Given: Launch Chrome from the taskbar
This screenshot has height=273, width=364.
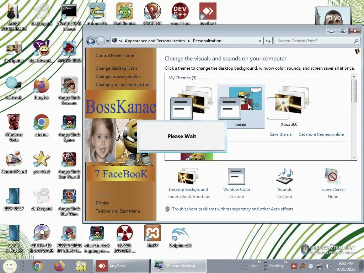Looking at the screenshot, I should [37, 266].
